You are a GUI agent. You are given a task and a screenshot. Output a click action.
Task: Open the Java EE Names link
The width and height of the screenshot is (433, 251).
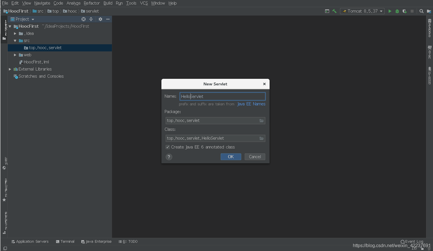click(251, 104)
